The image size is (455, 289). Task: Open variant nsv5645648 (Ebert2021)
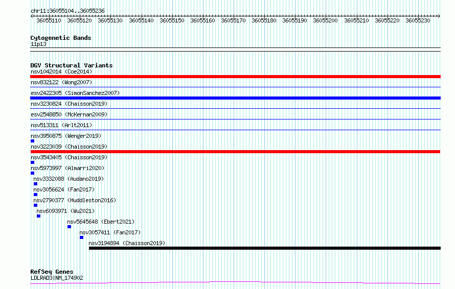point(101,222)
